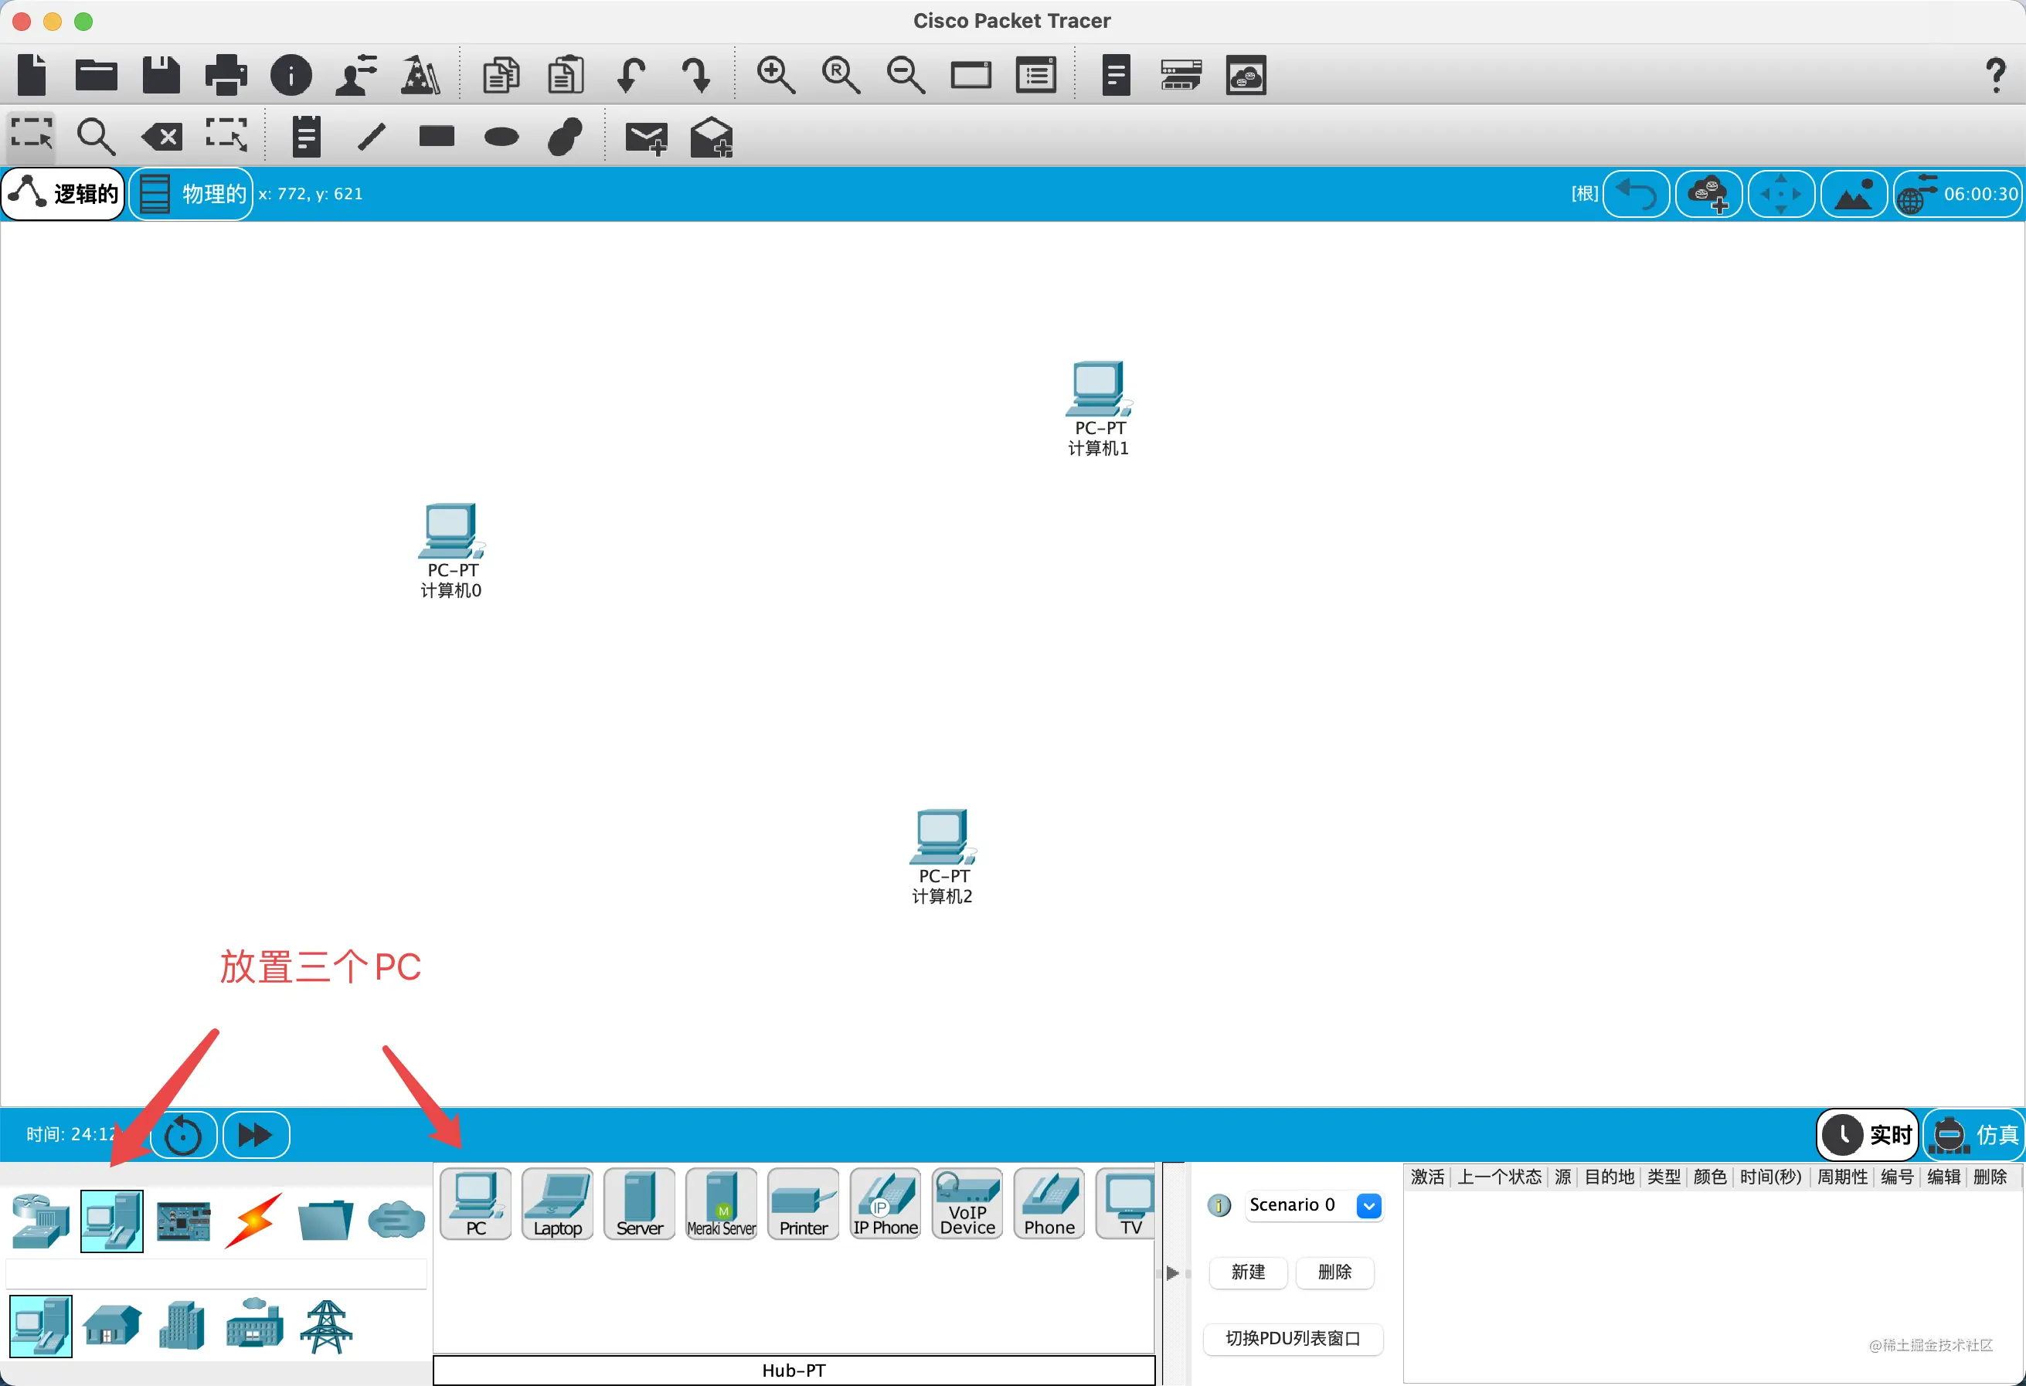Place a note with the Note tool
Screen dimensions: 2026x1386
click(306, 136)
